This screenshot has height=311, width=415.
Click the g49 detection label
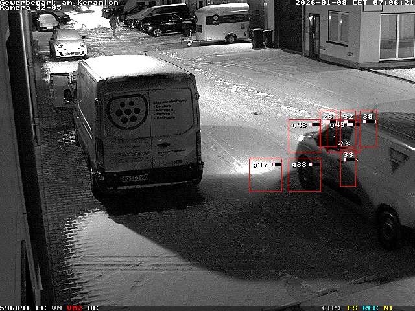point(337,125)
